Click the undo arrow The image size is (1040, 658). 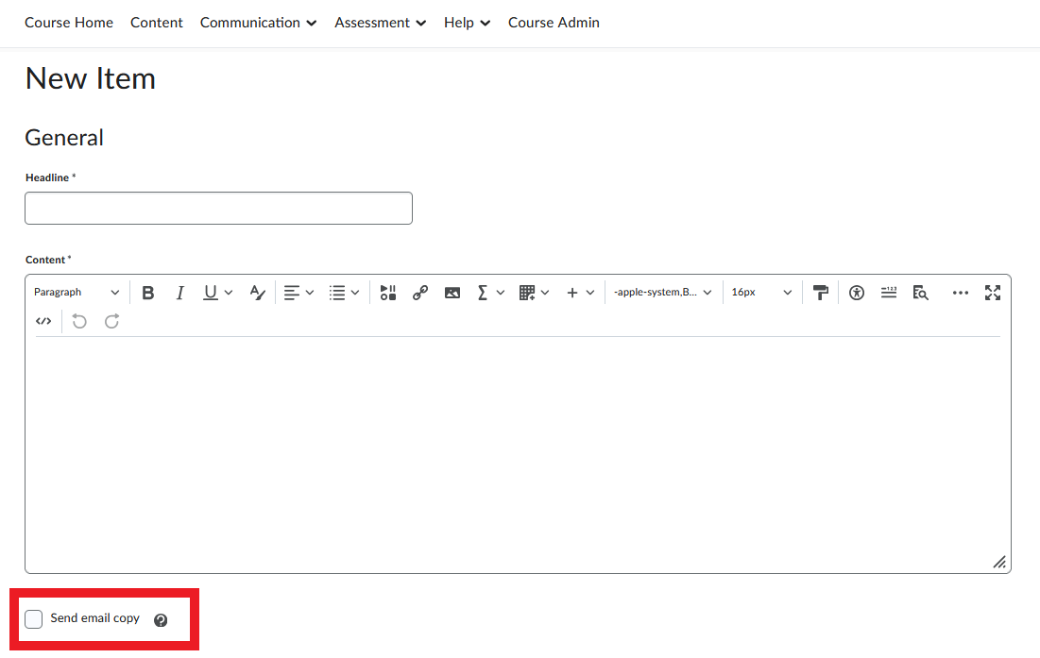pyautogui.click(x=79, y=321)
